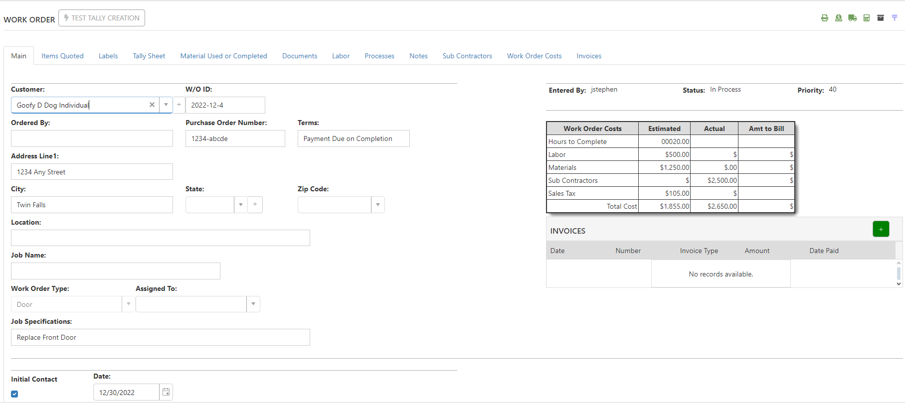Open the Tally Sheet tab
The height and width of the screenshot is (403, 905).
pos(149,56)
